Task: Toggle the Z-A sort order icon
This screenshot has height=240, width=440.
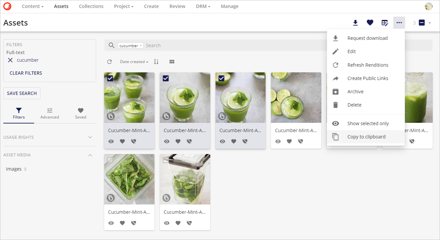Action: tap(157, 62)
